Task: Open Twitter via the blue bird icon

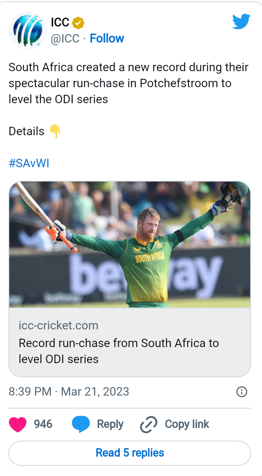Action: (x=241, y=21)
